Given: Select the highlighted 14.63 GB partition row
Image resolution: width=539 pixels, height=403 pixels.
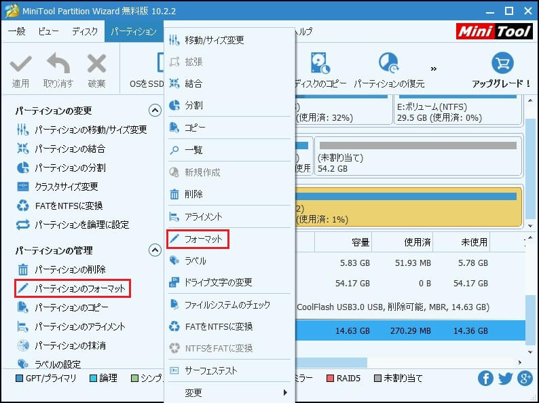Looking at the screenshot, I should pos(410,331).
